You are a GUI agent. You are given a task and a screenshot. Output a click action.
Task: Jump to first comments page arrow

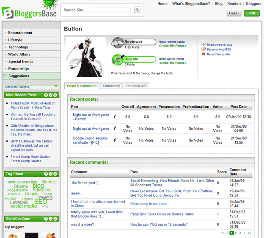[222, 233]
